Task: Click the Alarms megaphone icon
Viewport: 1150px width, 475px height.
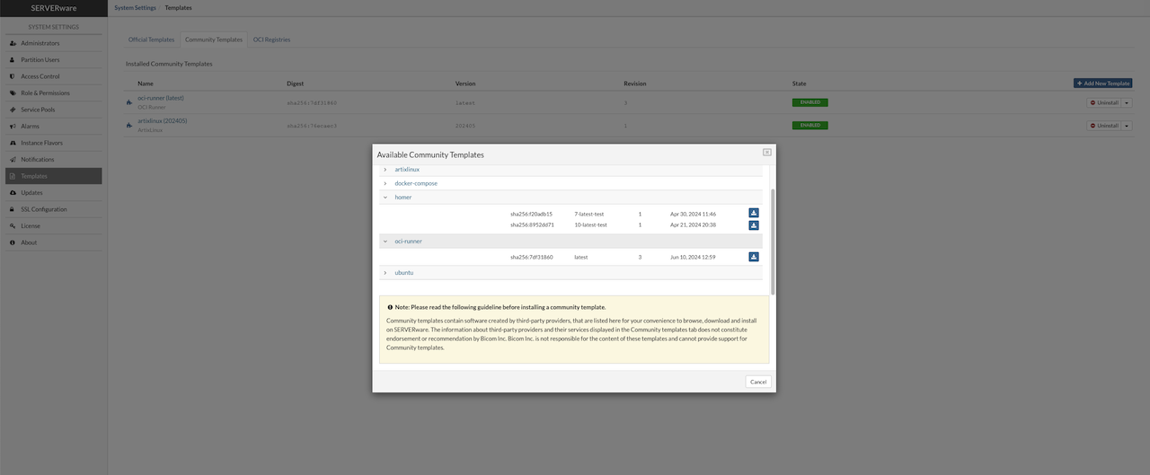Action: point(13,127)
